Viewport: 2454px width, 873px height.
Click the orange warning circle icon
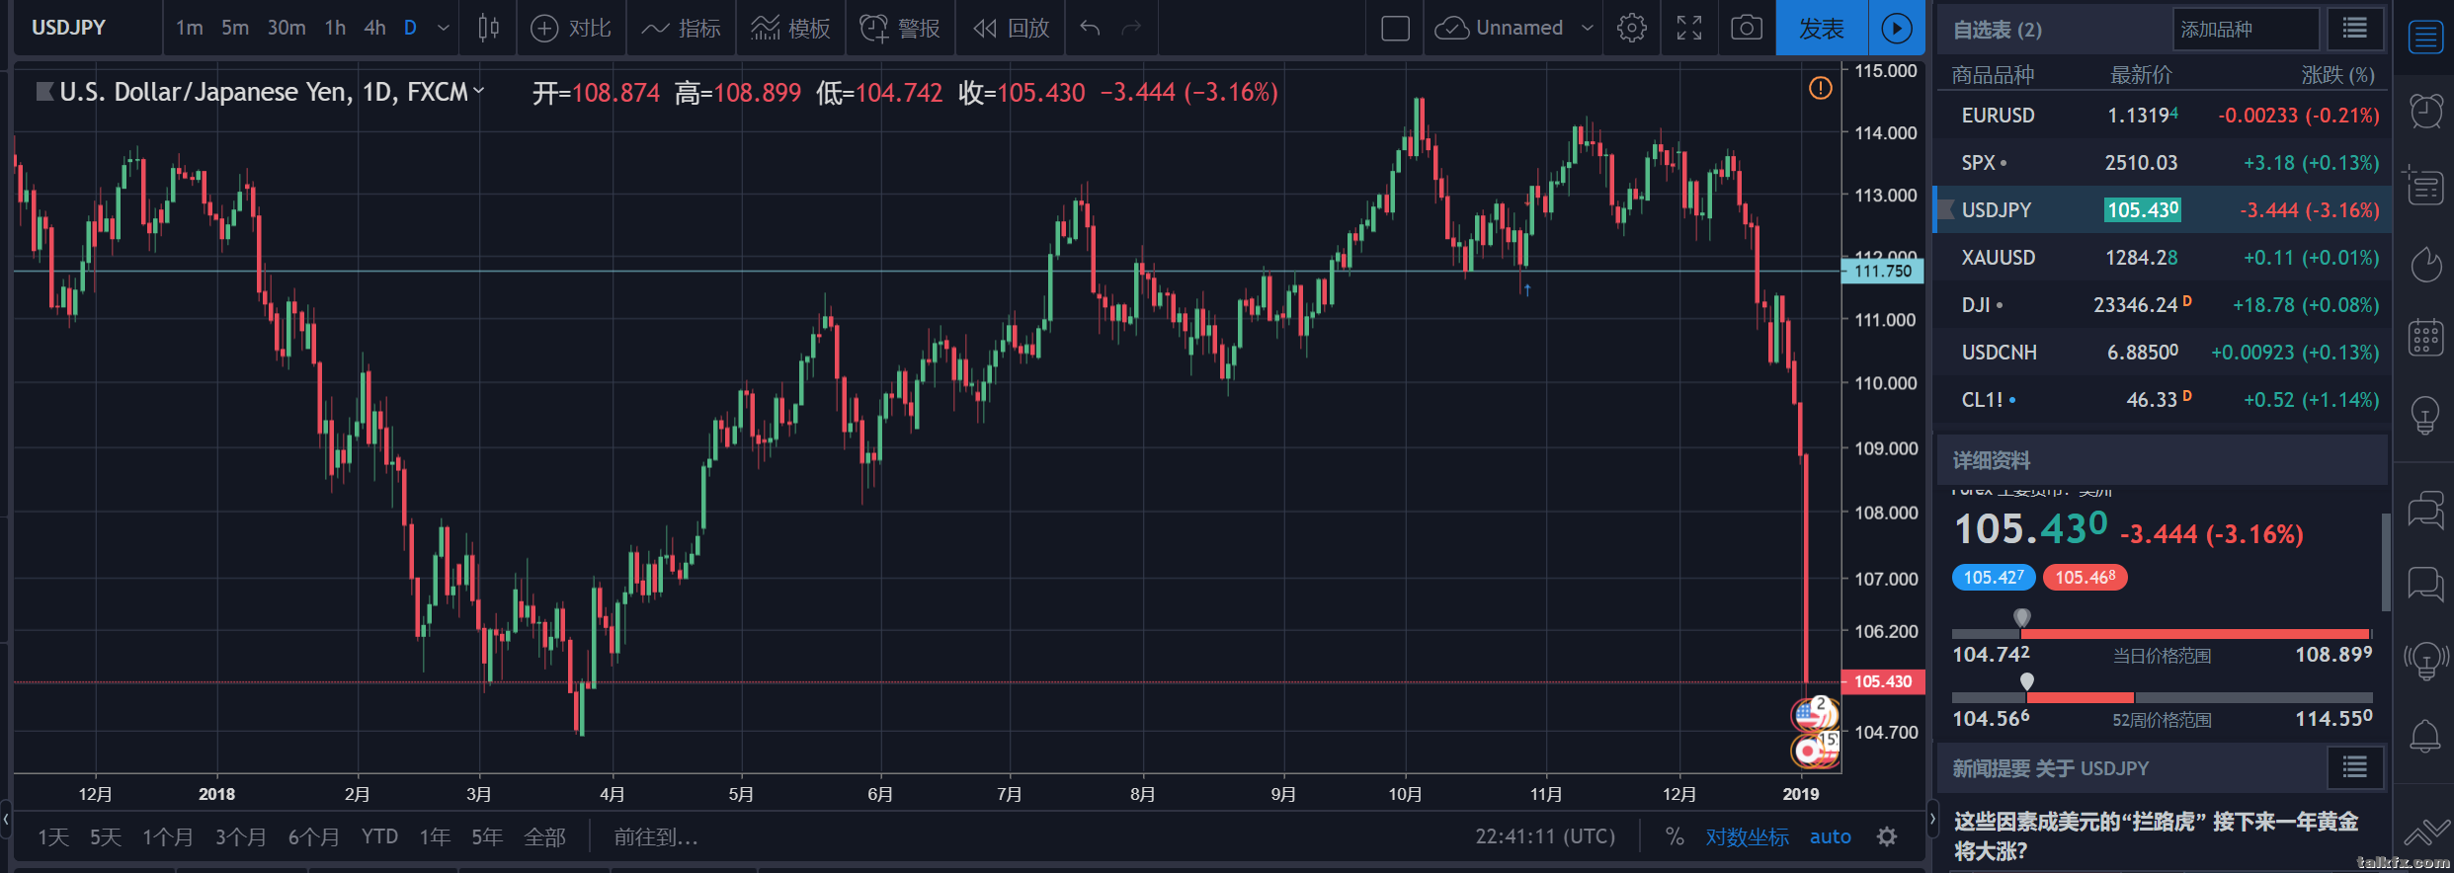tap(1820, 89)
